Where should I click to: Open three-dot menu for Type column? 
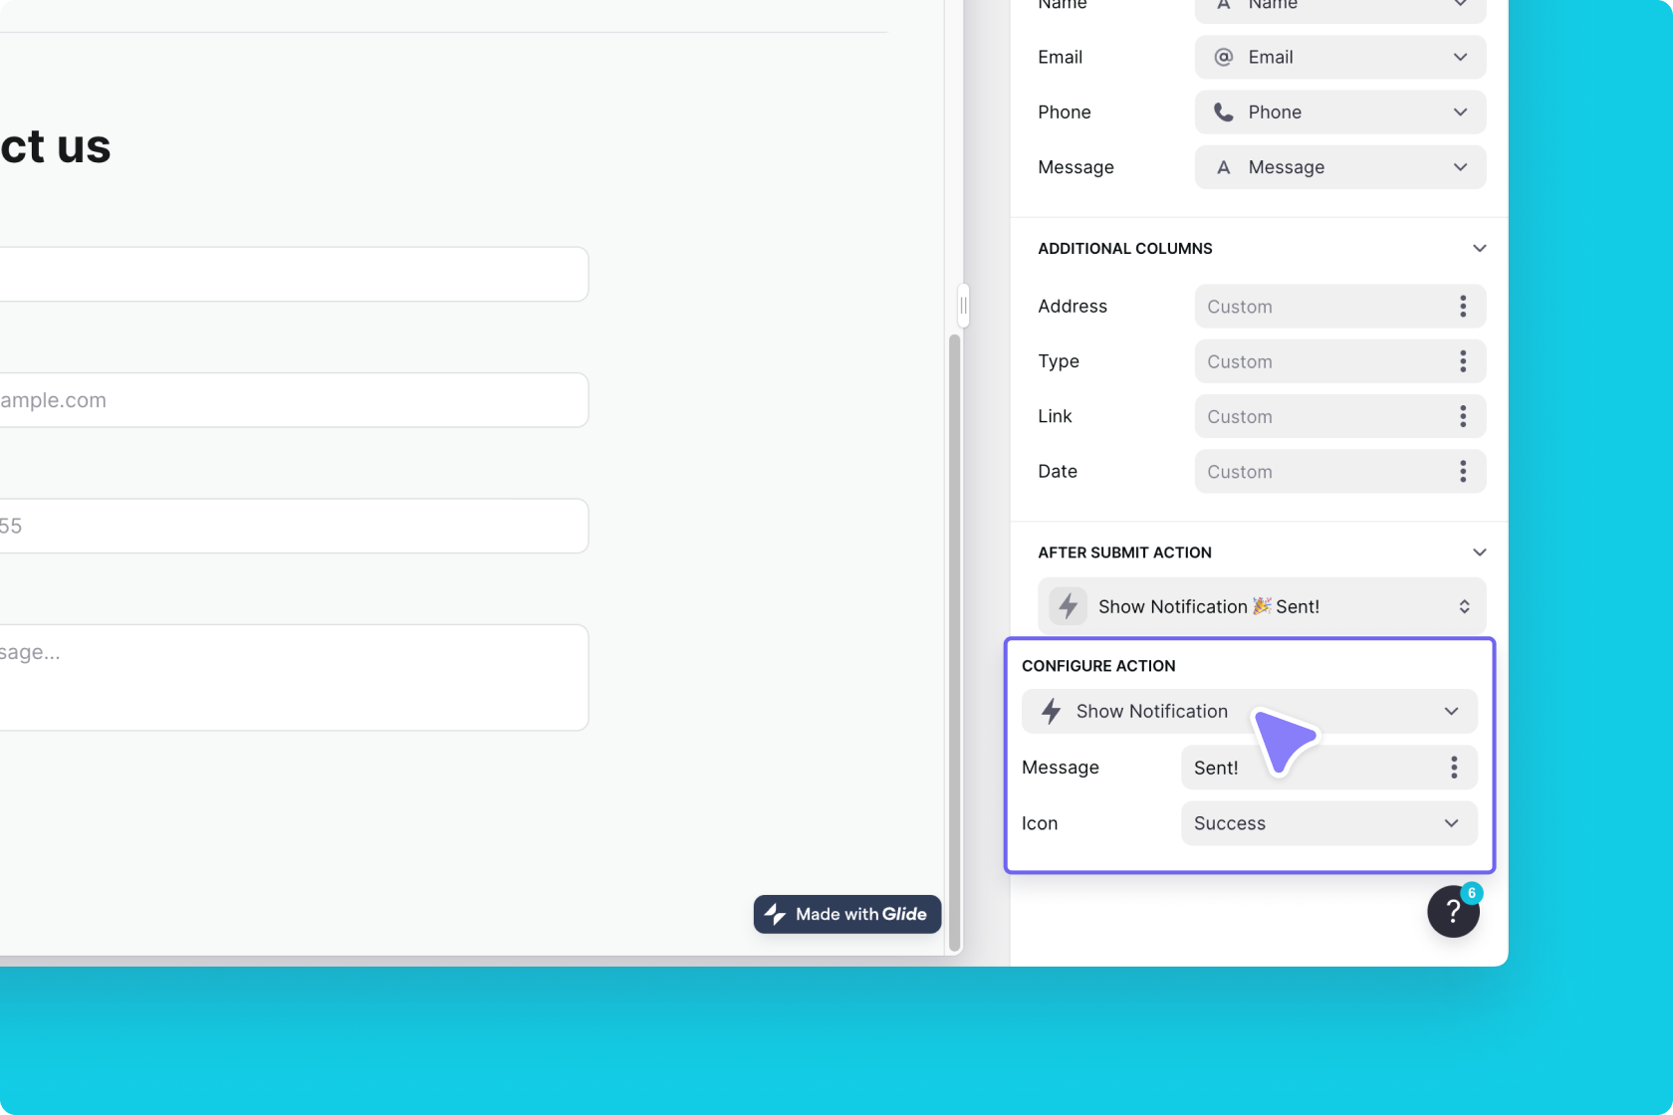1462,361
